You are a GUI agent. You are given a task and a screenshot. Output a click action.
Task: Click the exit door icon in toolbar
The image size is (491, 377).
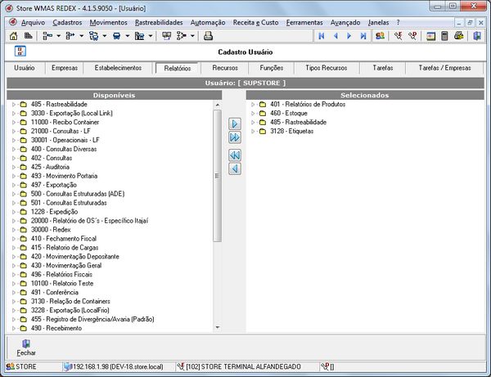coord(477,36)
